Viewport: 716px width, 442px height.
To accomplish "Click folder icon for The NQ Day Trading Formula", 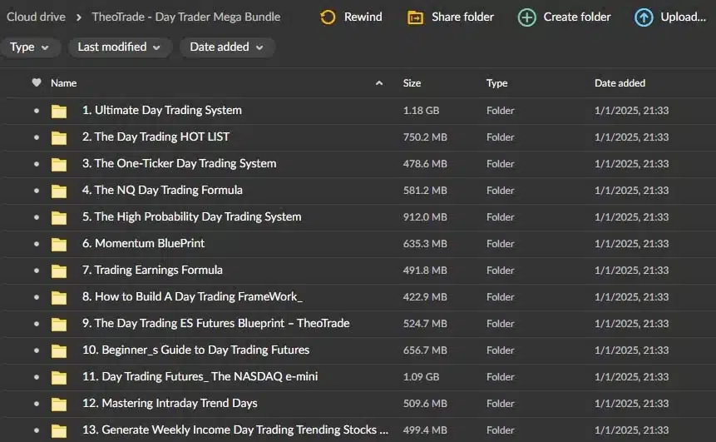I will (x=59, y=191).
